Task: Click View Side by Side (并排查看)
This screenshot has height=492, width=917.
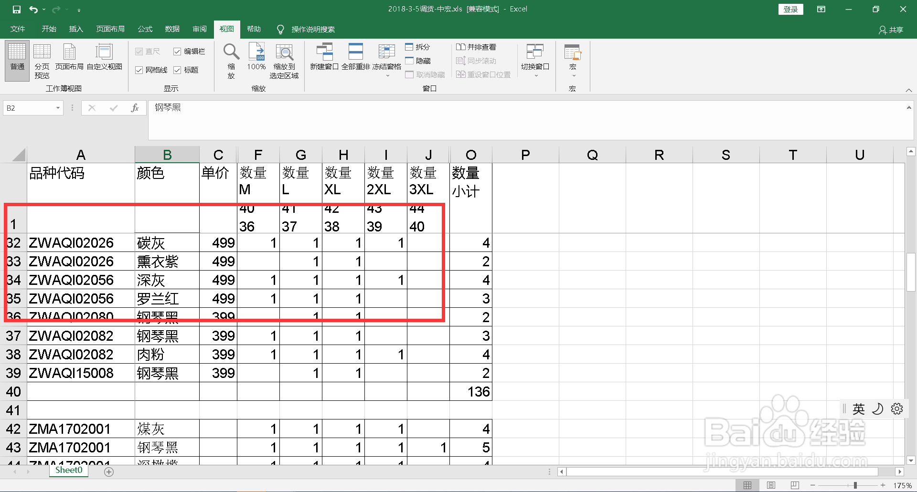Action: point(476,47)
